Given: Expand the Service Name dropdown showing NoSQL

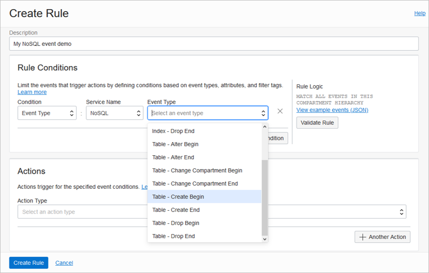Looking at the screenshot, I should 114,113.
